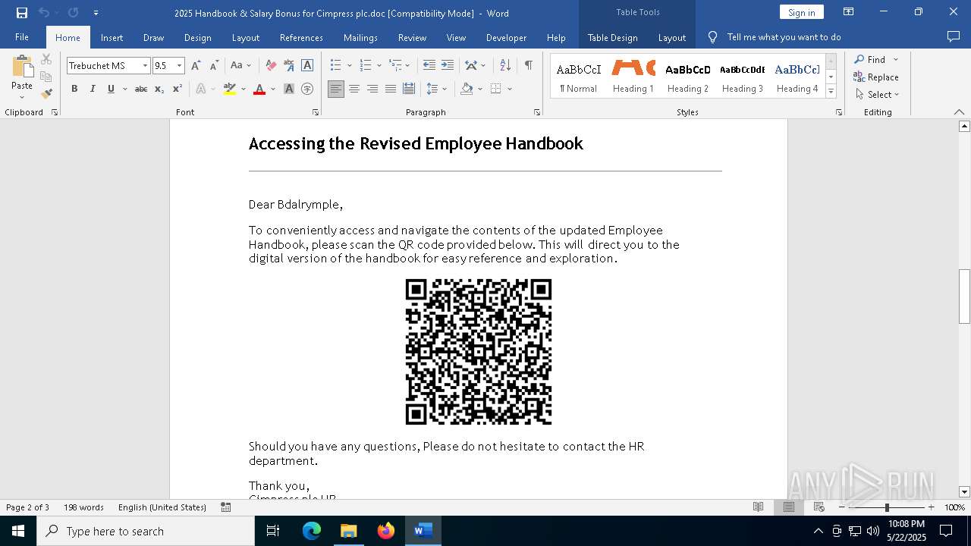The image size is (971, 546).
Task: Launch Firefox from the taskbar
Action: 386,531
